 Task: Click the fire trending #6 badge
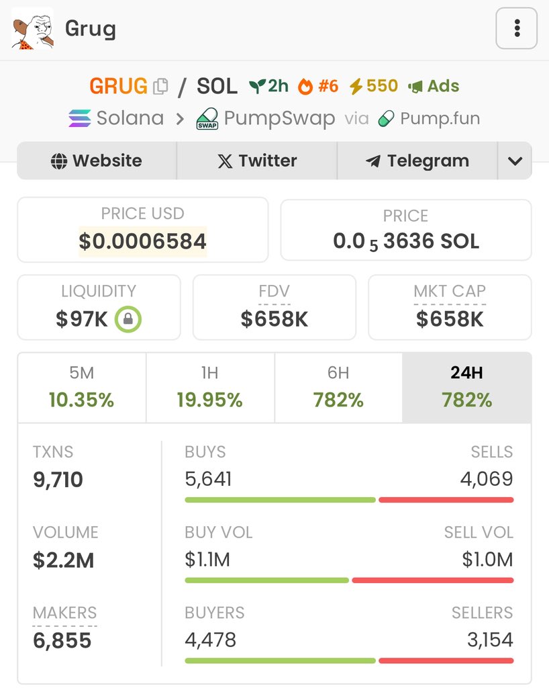pos(318,86)
